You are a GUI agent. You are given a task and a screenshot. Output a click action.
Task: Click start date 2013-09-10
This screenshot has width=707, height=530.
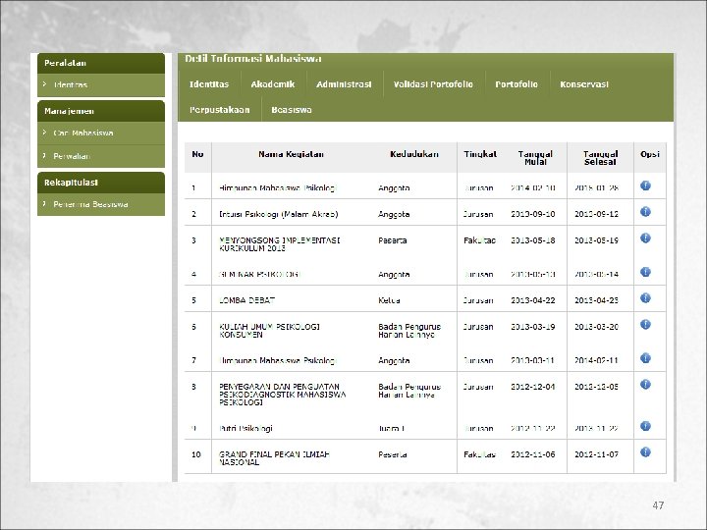(532, 214)
